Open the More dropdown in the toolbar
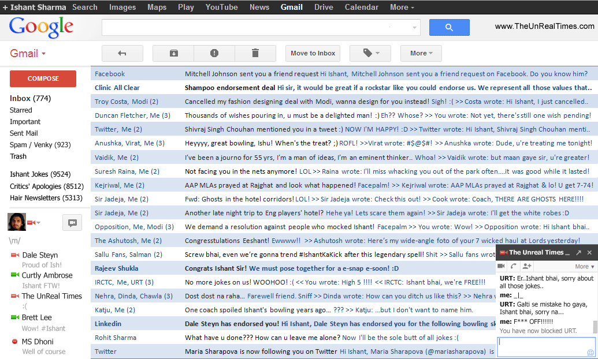This screenshot has height=359, width=598. coord(421,53)
